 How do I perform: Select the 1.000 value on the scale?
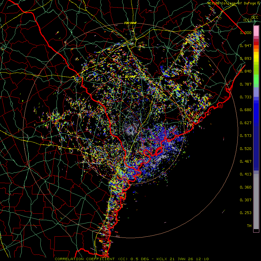(x=246, y=32)
